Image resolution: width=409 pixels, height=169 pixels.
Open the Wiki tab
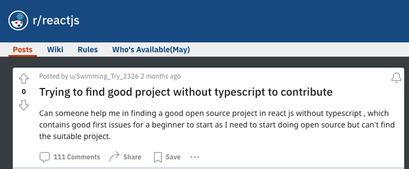pyautogui.click(x=55, y=50)
